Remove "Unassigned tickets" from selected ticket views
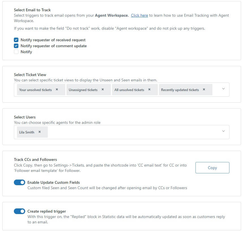The width and height of the screenshot is (243, 233). tap(103, 89)
